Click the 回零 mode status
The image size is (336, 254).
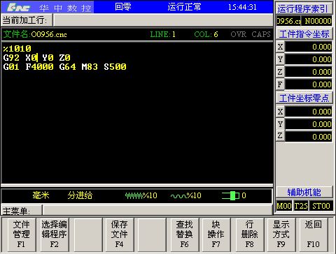[123, 7]
